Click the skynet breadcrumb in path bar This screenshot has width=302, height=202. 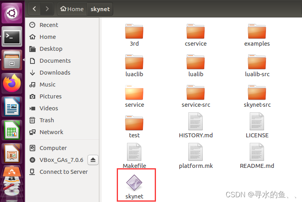[100, 9]
